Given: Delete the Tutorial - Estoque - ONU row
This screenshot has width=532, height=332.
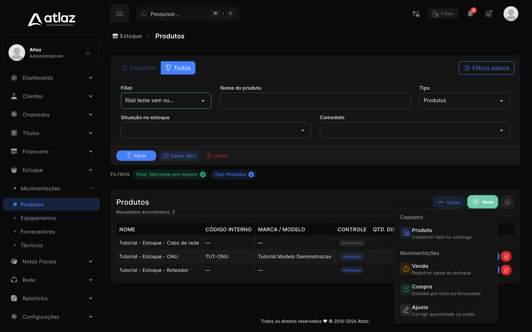Looking at the screenshot, I should point(506,256).
